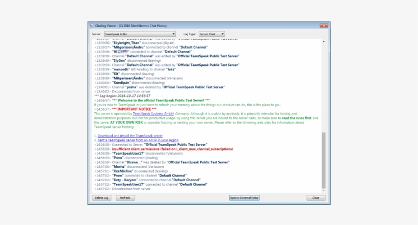Open Download and install the TeamSpeak server link
Screen dimensions: 418x225
(x=130, y=136)
